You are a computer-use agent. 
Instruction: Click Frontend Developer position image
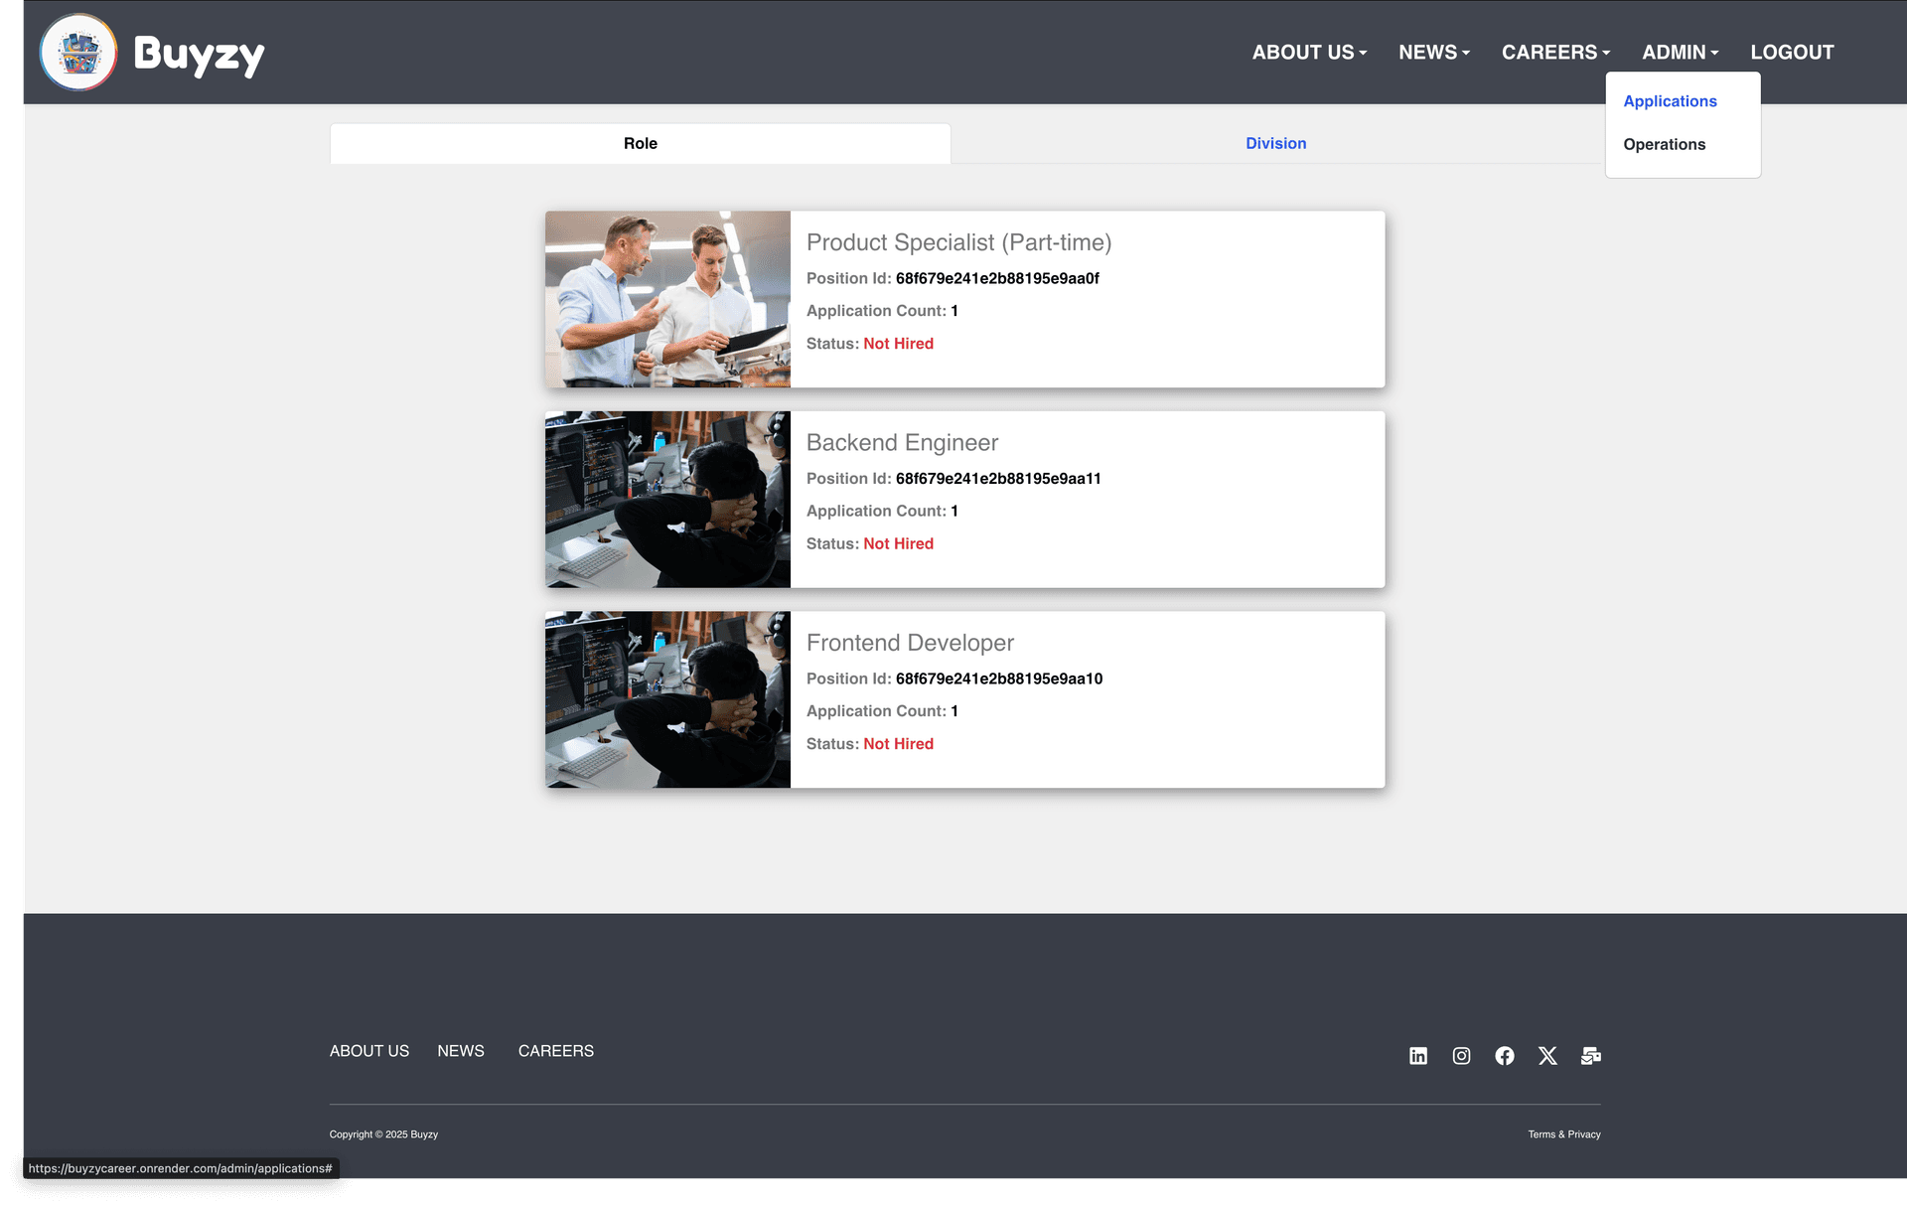(x=667, y=699)
